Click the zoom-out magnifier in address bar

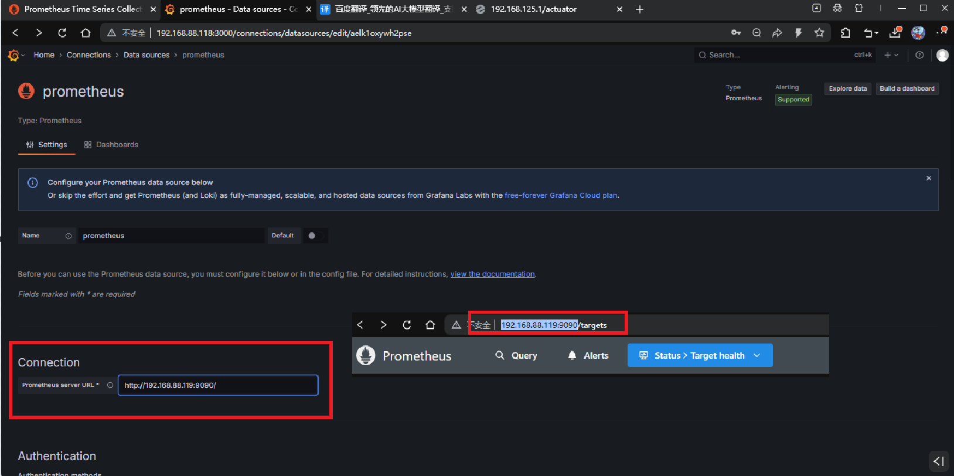(x=757, y=33)
